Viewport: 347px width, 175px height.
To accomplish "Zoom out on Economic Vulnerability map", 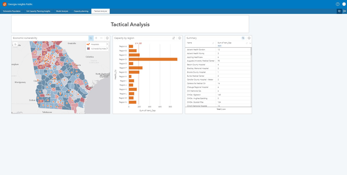I will tap(102, 38).
